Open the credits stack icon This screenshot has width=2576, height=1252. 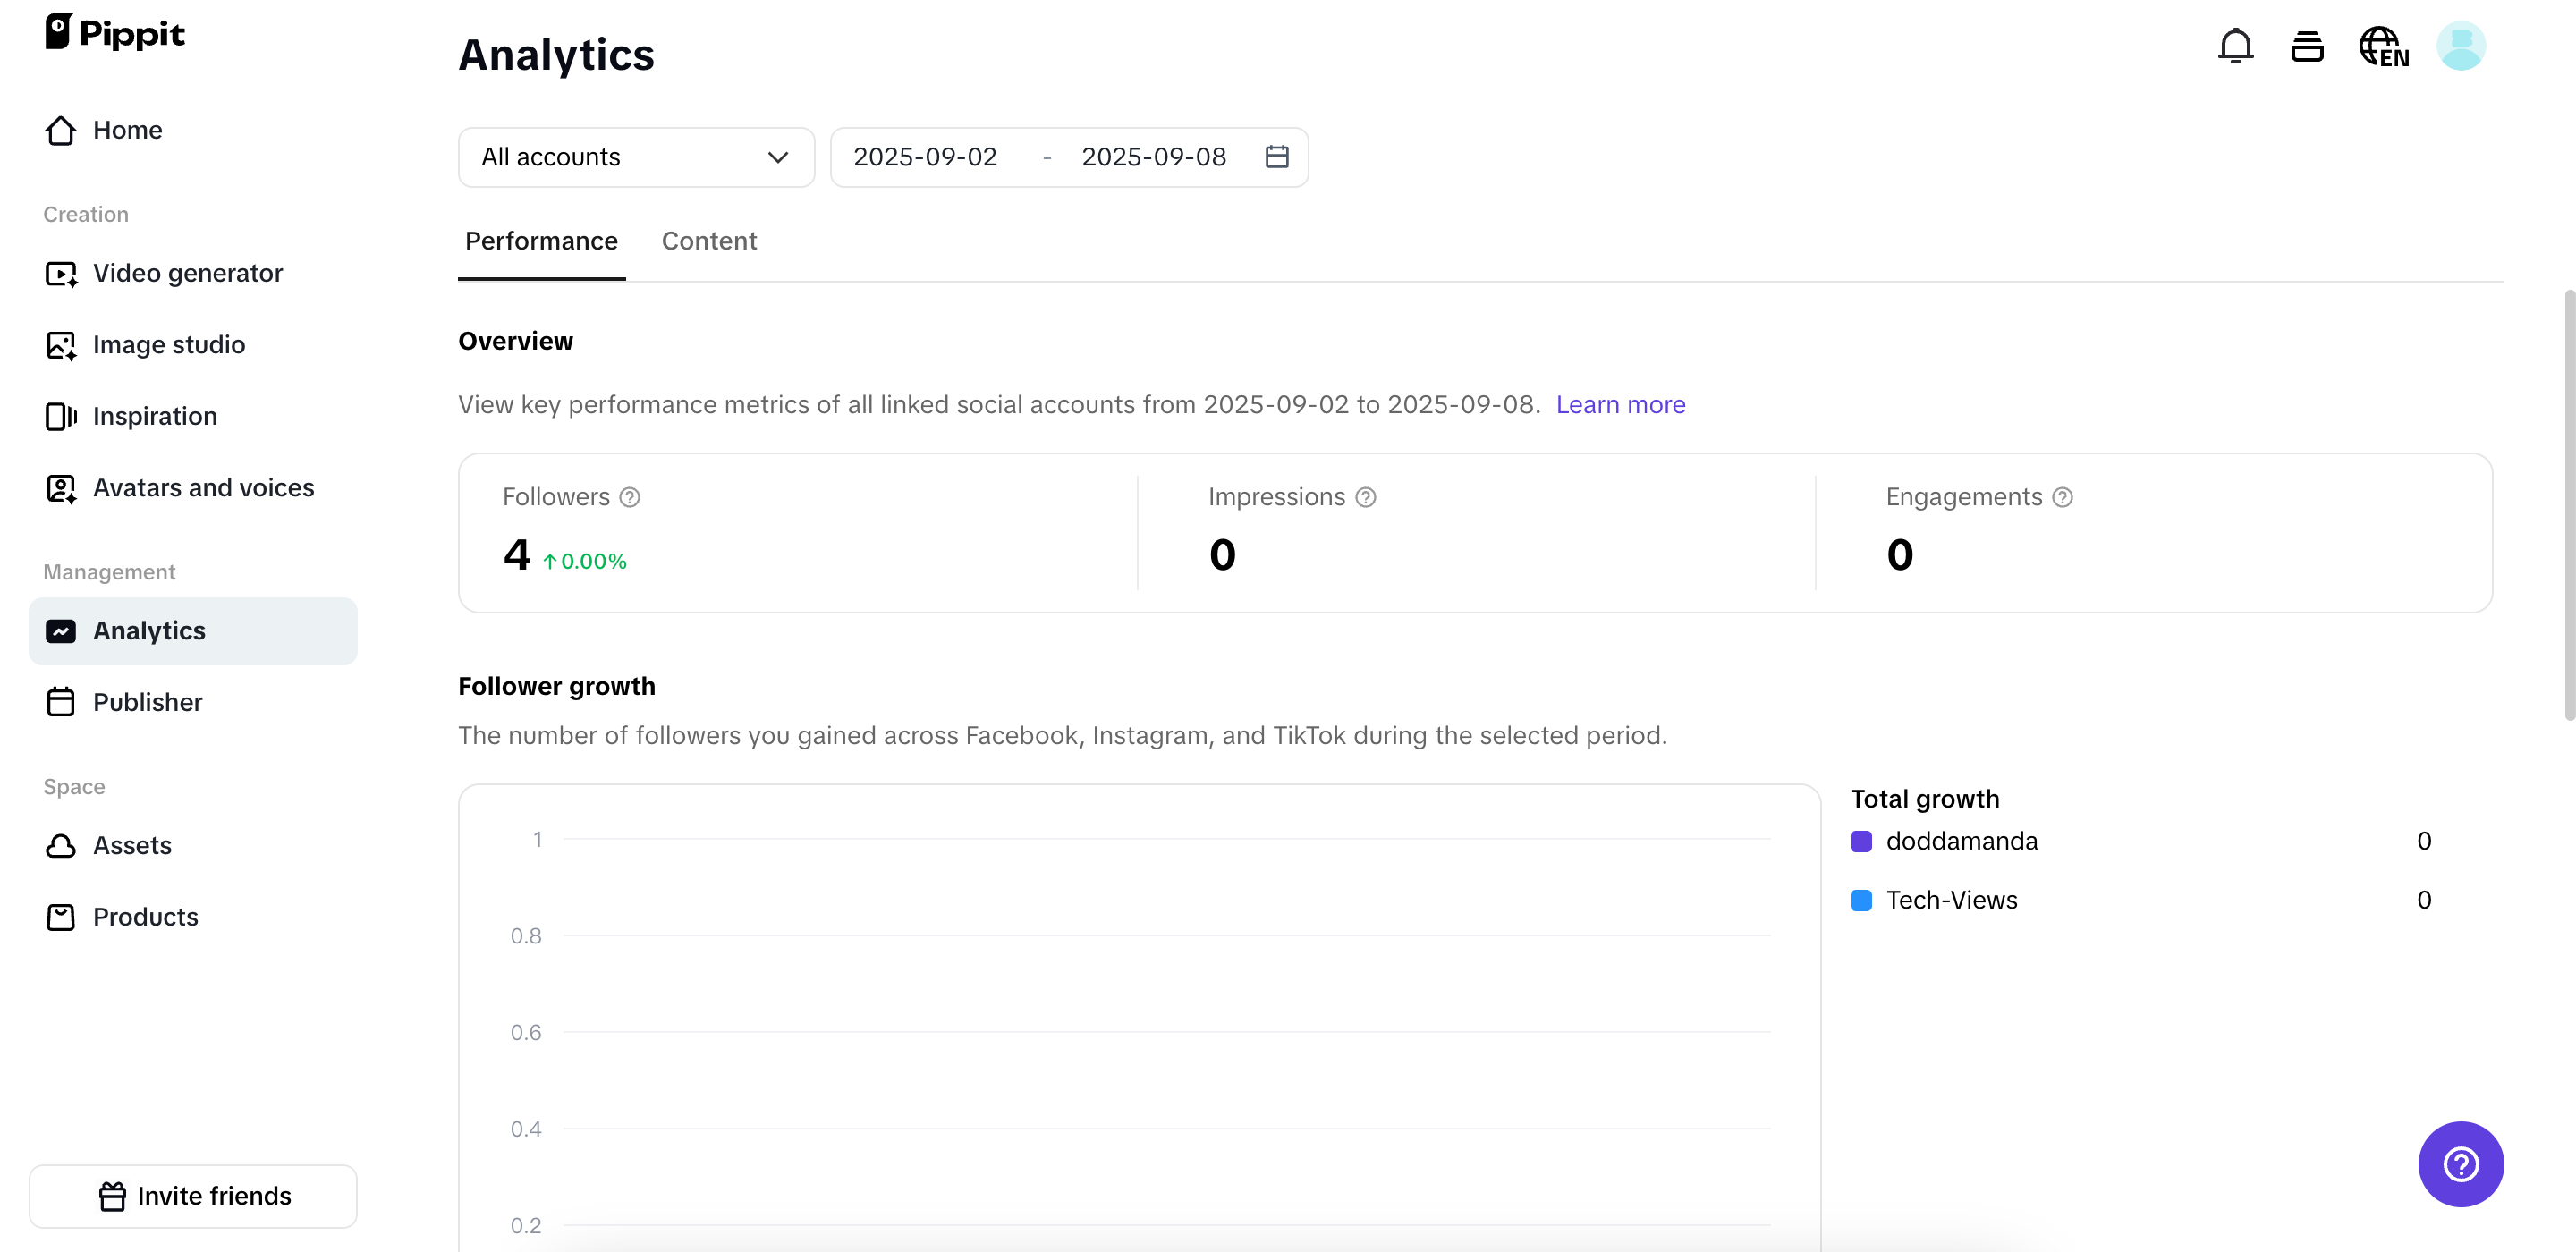2307,46
